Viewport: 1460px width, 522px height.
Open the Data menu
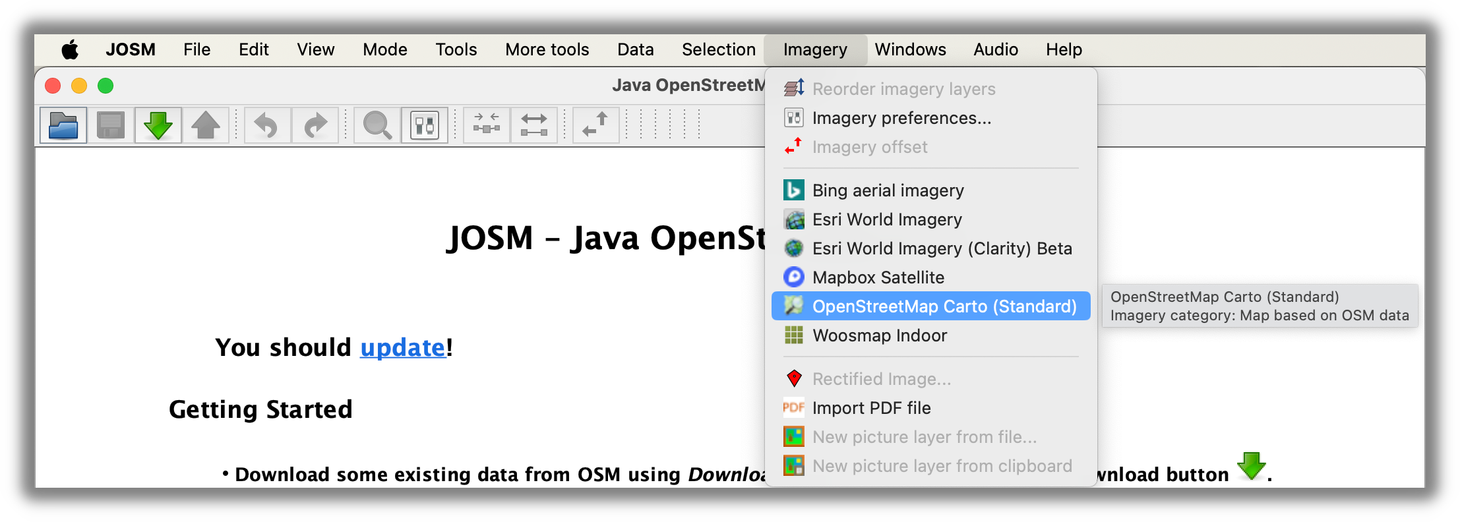(635, 49)
